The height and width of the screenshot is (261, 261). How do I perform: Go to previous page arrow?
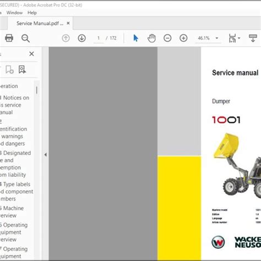click(x=66, y=38)
